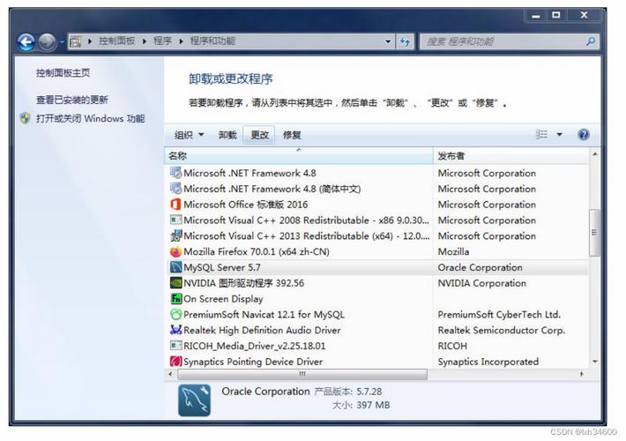
Task: Click the Realtek Audio Driver icon
Action: point(175,330)
